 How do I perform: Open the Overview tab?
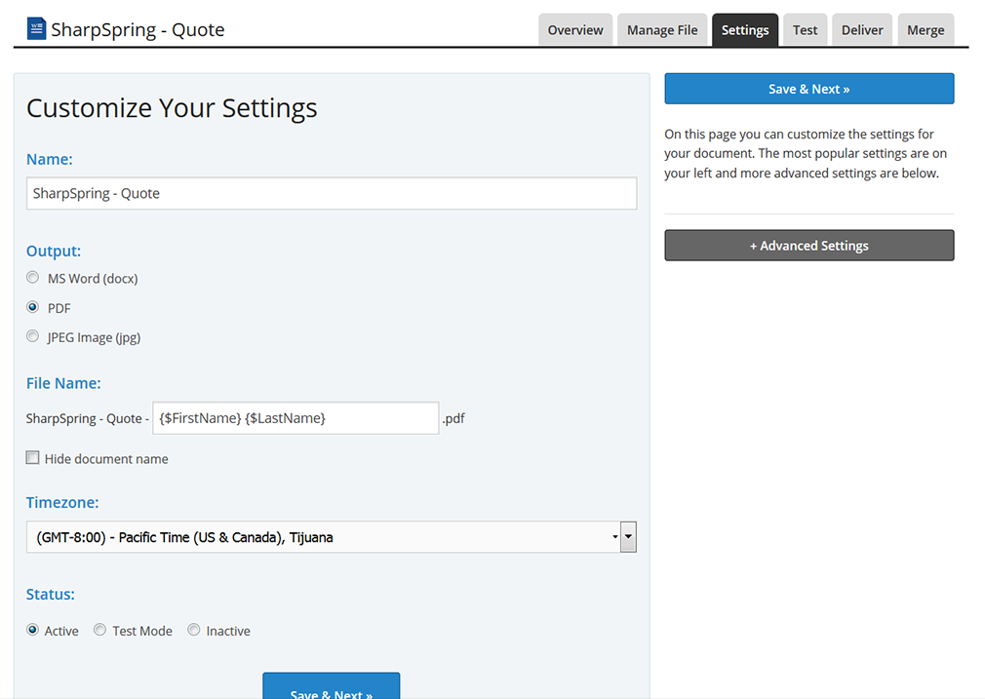[x=575, y=30]
